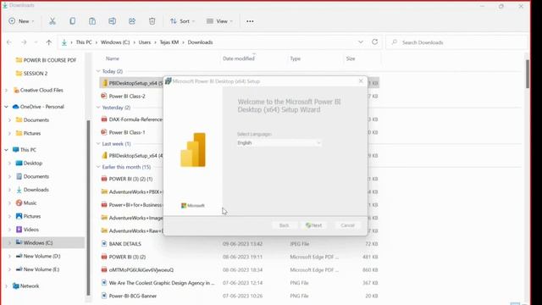Open recent locations dropdown arrow

(36, 42)
